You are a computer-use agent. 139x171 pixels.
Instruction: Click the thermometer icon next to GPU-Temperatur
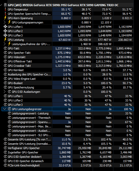[x=5, y=9]
